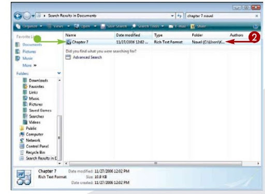
Task: Collapse the Folders pane chevron
Action: 59,73
